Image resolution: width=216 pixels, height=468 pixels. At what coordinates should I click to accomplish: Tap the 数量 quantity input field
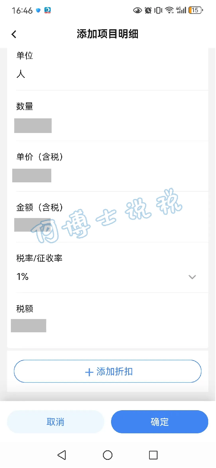[x=33, y=126]
